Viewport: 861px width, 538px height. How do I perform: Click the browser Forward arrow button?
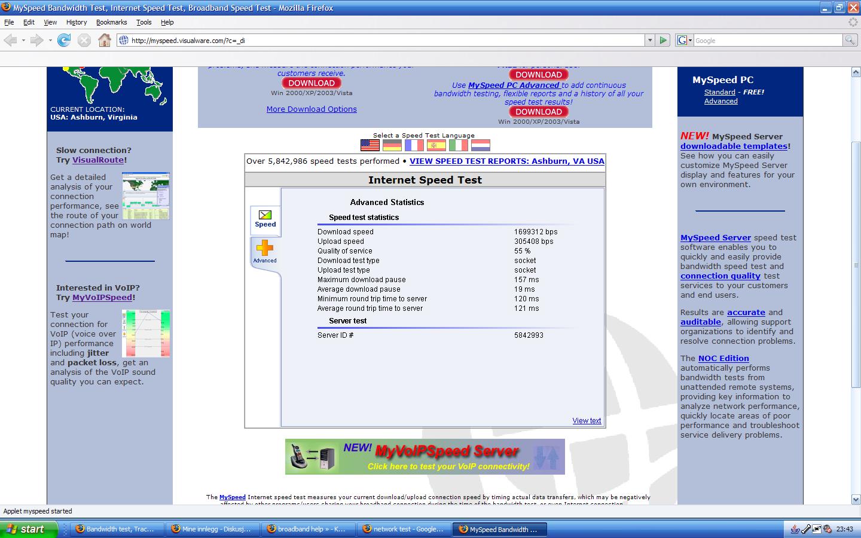[37, 40]
